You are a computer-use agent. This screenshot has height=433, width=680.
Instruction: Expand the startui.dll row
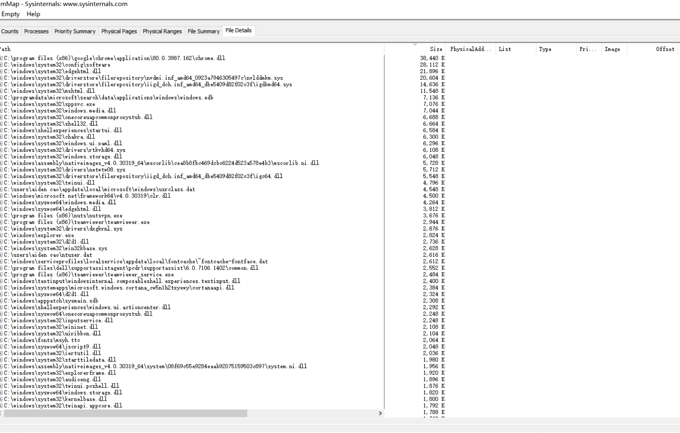coord(1,130)
